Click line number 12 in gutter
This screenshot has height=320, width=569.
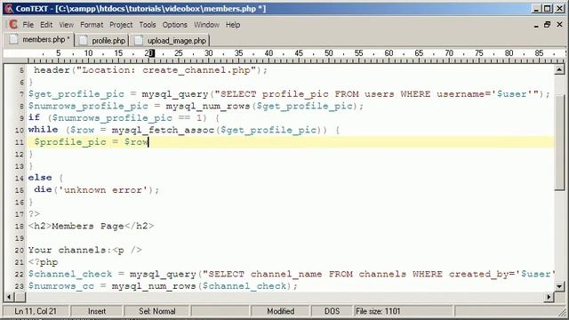pyautogui.click(x=20, y=154)
